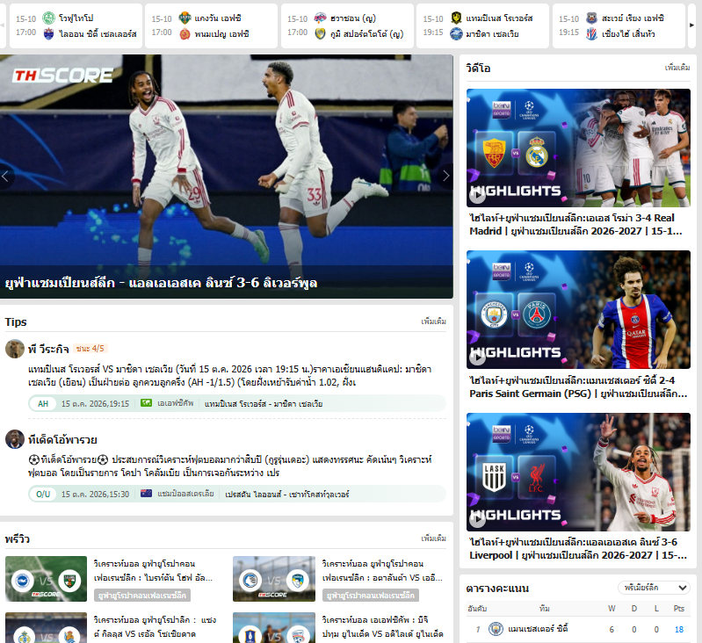Open match แทมปิเนส โรเวอร์ส - มาซิดา เซลเวีย in tip
The width and height of the screenshot is (702, 643).
pos(264,403)
